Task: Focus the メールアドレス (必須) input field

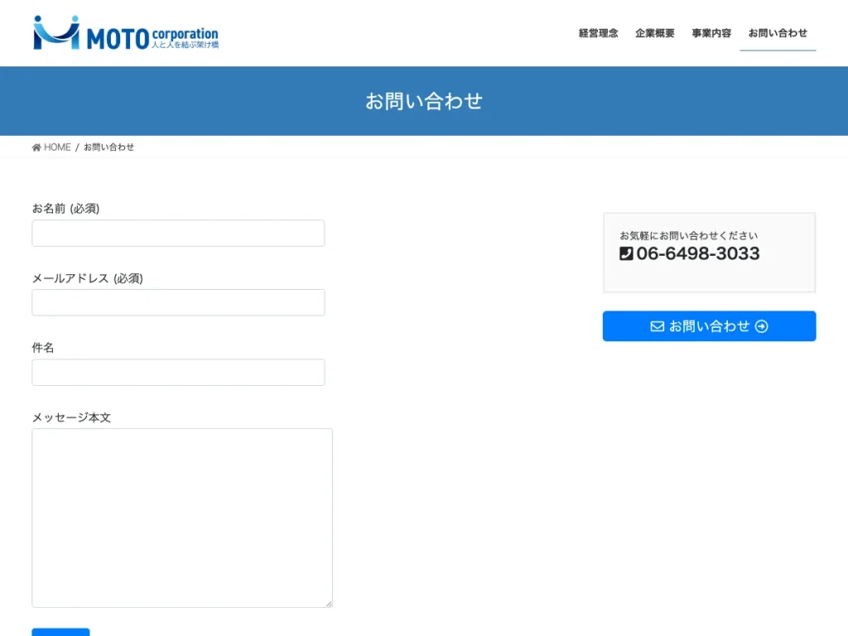Action: pos(179,302)
